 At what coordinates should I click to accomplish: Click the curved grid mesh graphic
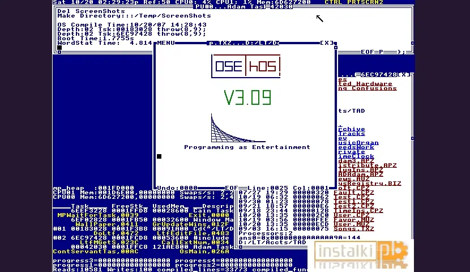pos(238,127)
